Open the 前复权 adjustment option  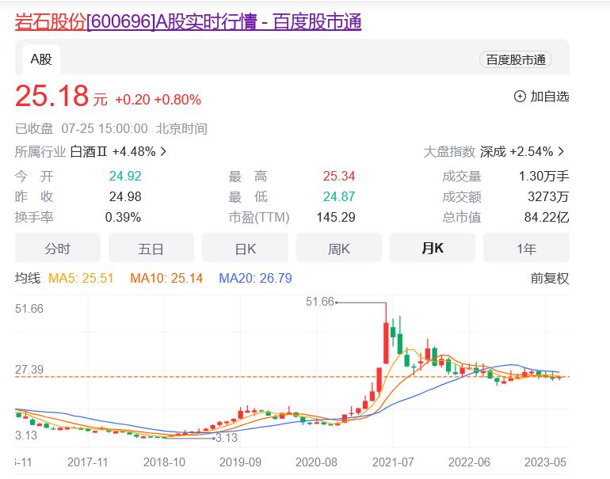tap(549, 279)
